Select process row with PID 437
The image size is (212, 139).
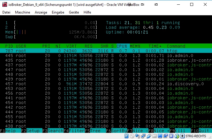(106, 65)
